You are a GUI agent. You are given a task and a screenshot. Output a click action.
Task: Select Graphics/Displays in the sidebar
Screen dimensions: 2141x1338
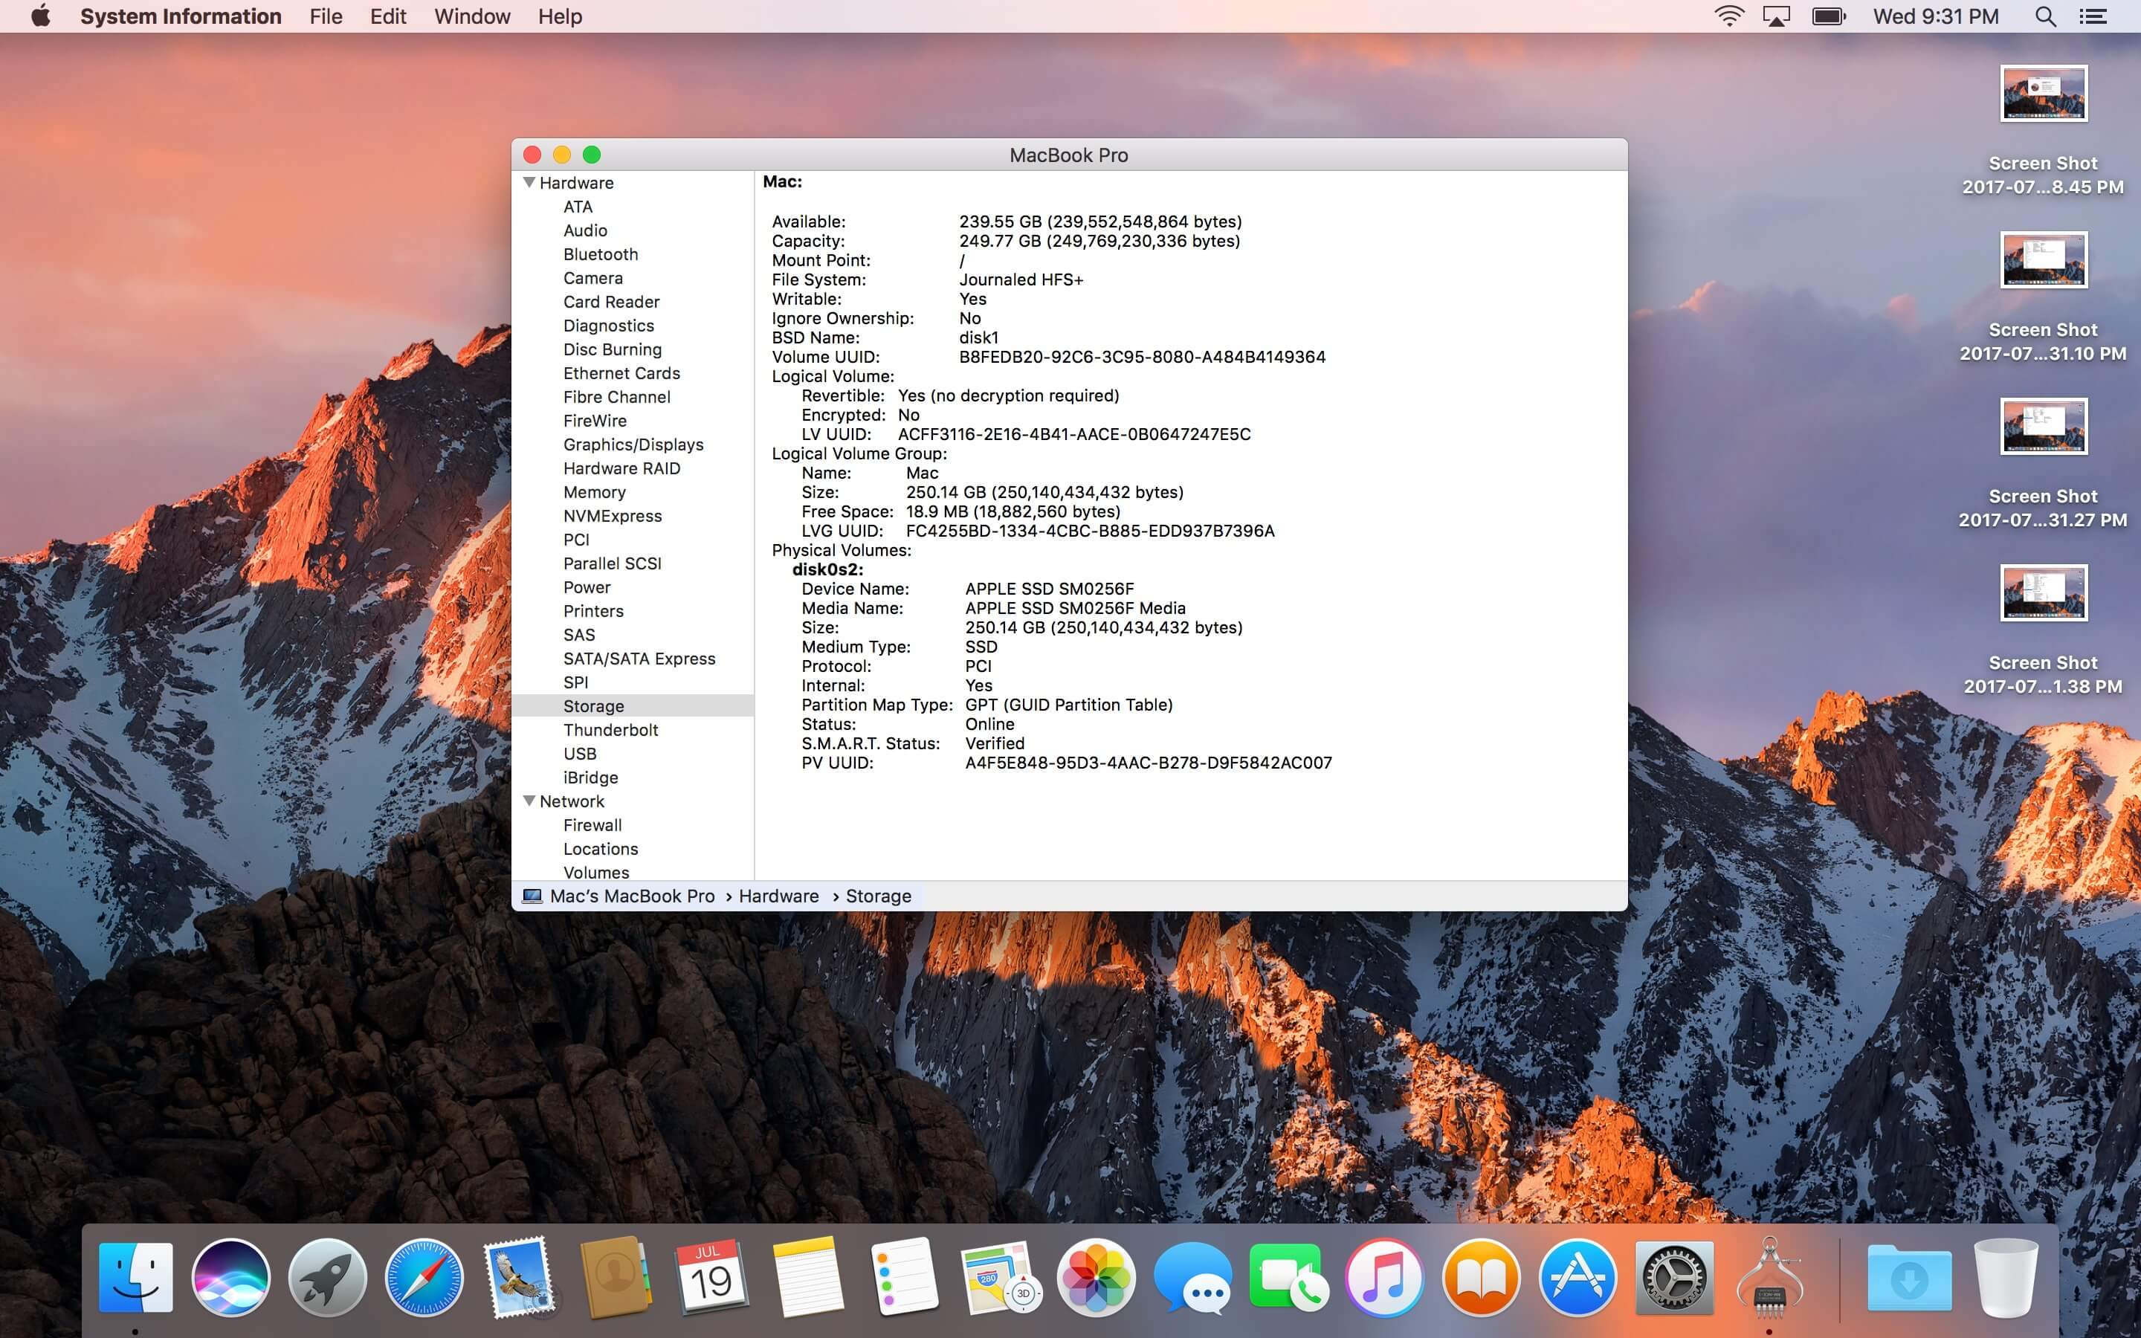click(x=633, y=445)
